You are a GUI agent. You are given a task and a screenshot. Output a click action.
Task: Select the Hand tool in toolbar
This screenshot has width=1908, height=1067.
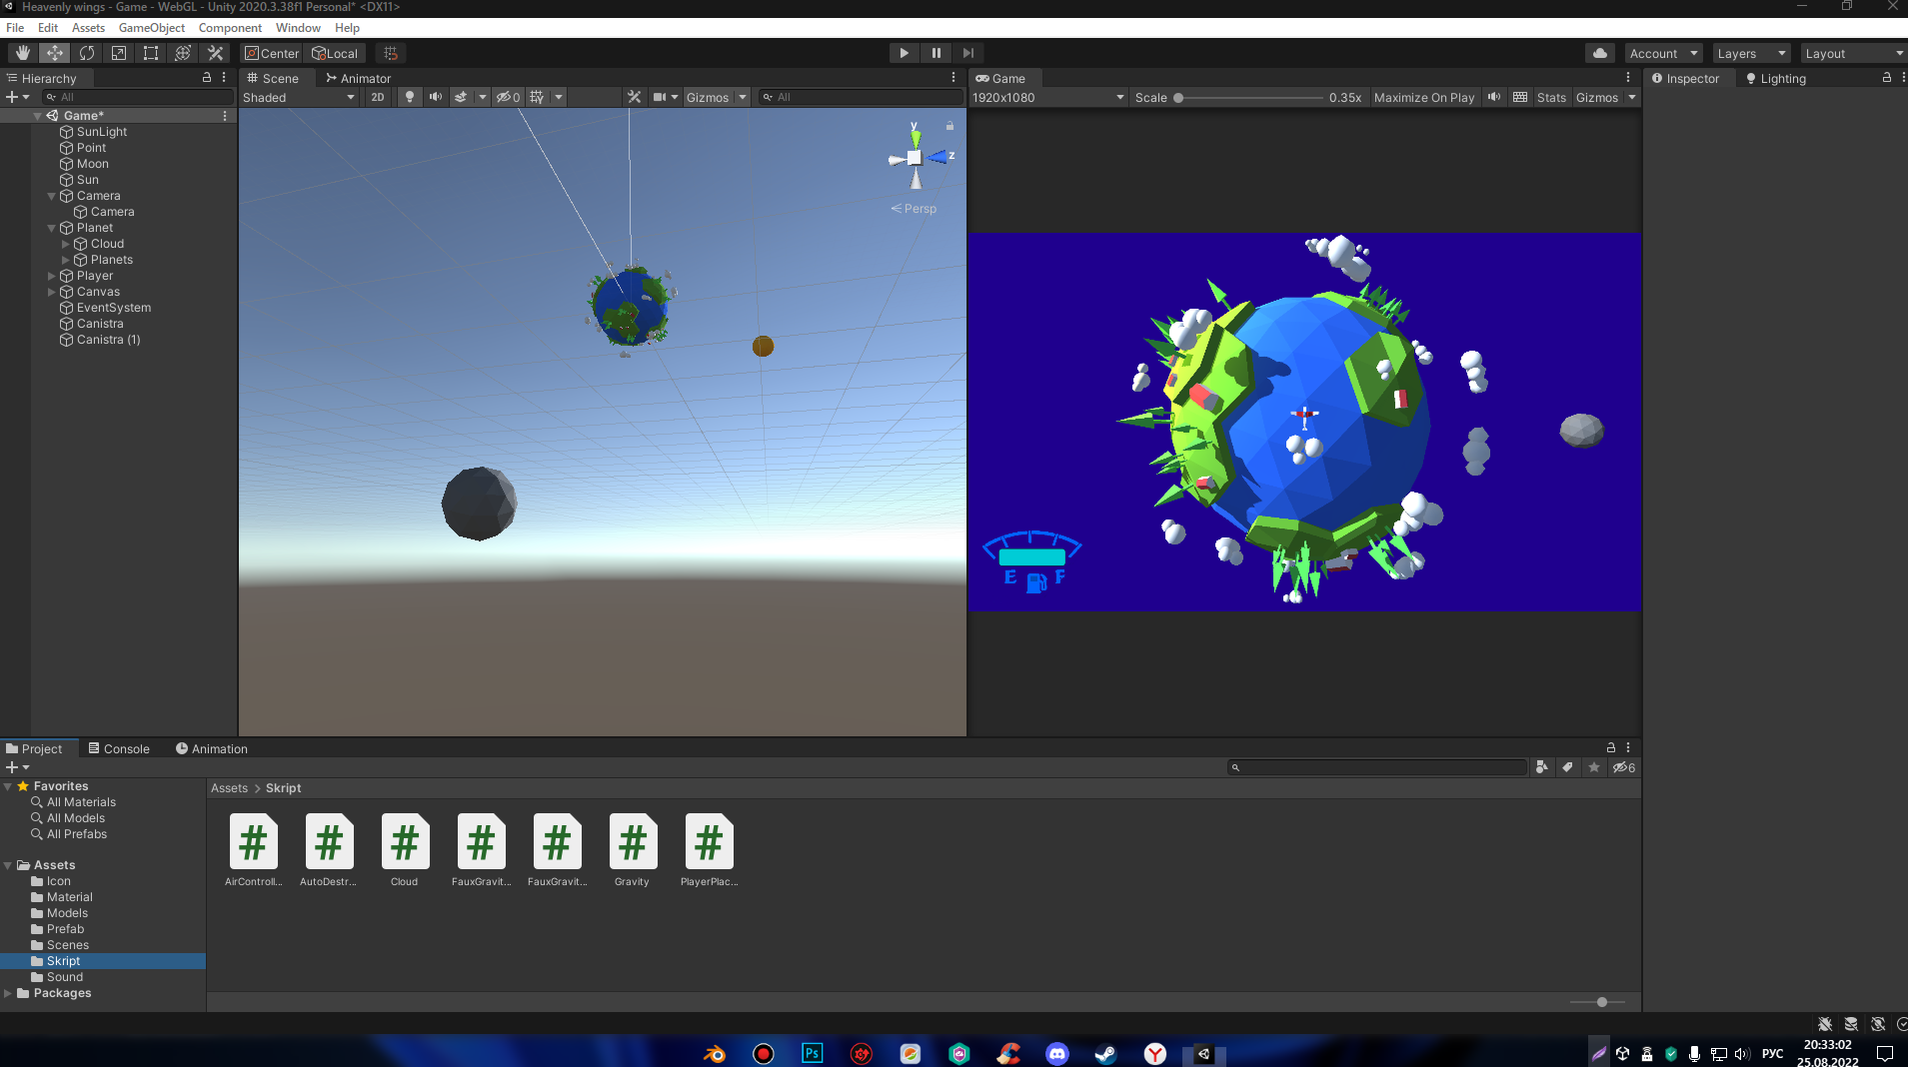[x=23, y=53]
